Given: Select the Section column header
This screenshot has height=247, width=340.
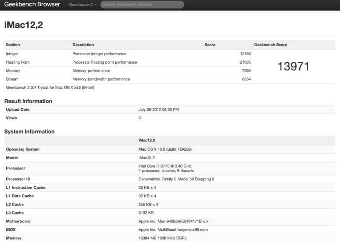Looking at the screenshot, I should [13, 45].
